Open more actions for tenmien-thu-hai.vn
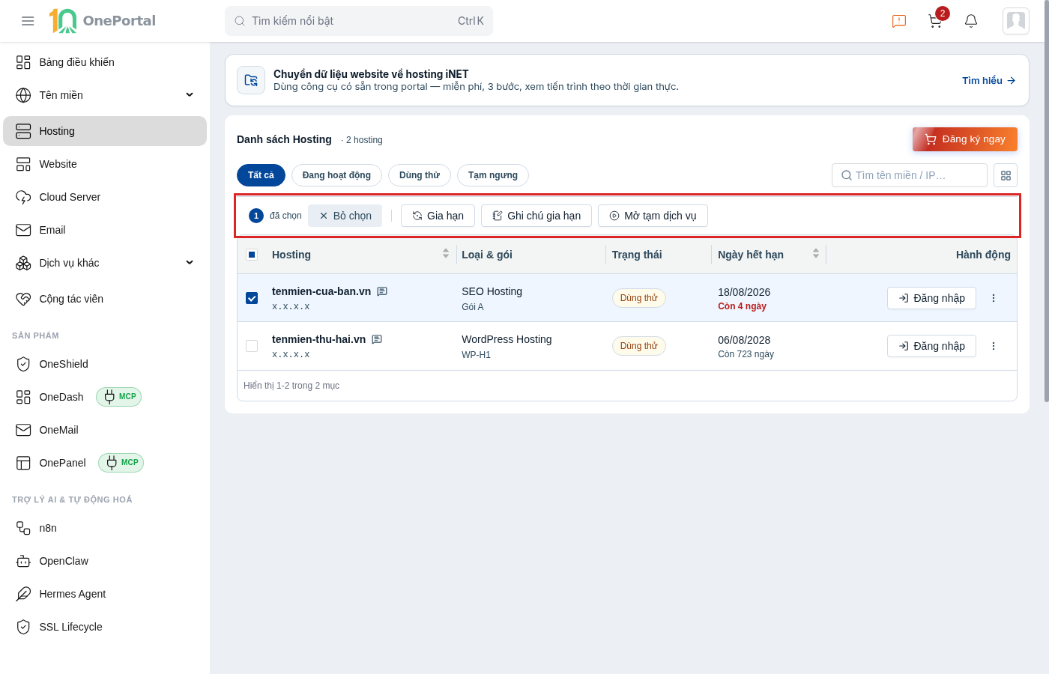 [994, 346]
